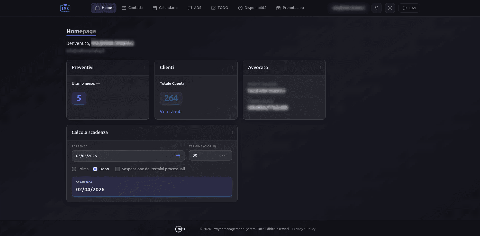Open the notifications bell
Viewport: 480px width, 236px height.
pos(376,8)
